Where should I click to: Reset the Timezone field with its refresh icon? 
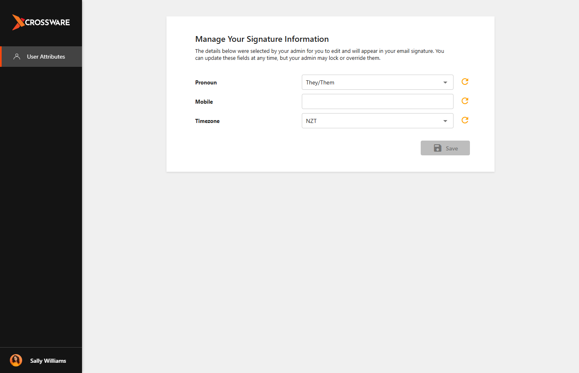(465, 120)
